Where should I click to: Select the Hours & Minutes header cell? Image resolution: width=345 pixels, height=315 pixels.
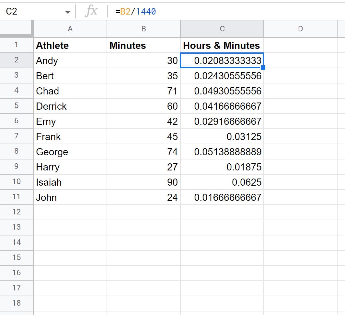[x=222, y=45]
